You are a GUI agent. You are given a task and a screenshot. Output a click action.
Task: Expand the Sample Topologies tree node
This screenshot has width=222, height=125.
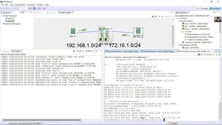(2, 24)
